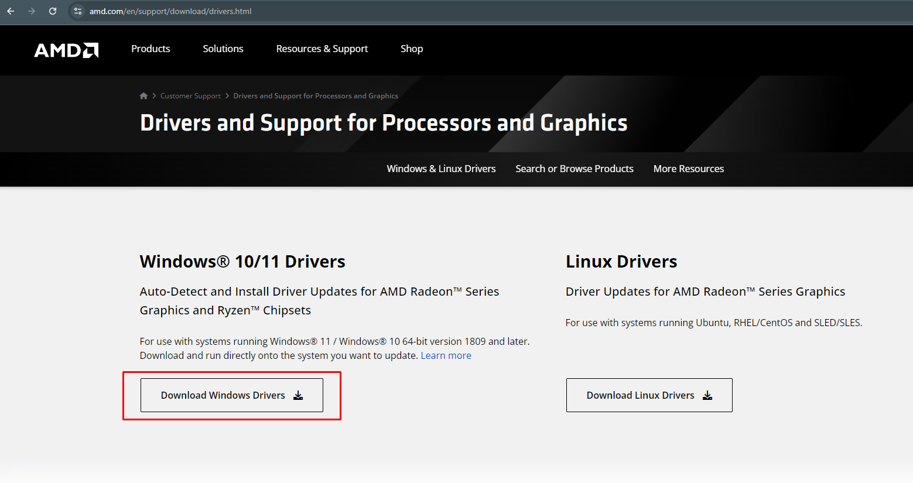This screenshot has height=483, width=913.
Task: Click text about Ubuntu, RHEL/CentOS and SLED/SLES
Action: click(x=714, y=323)
